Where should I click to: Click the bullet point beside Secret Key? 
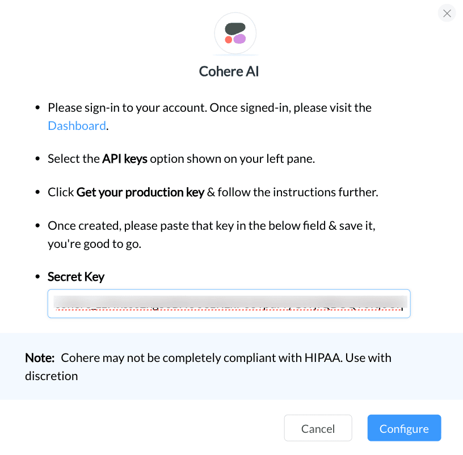tap(37, 277)
